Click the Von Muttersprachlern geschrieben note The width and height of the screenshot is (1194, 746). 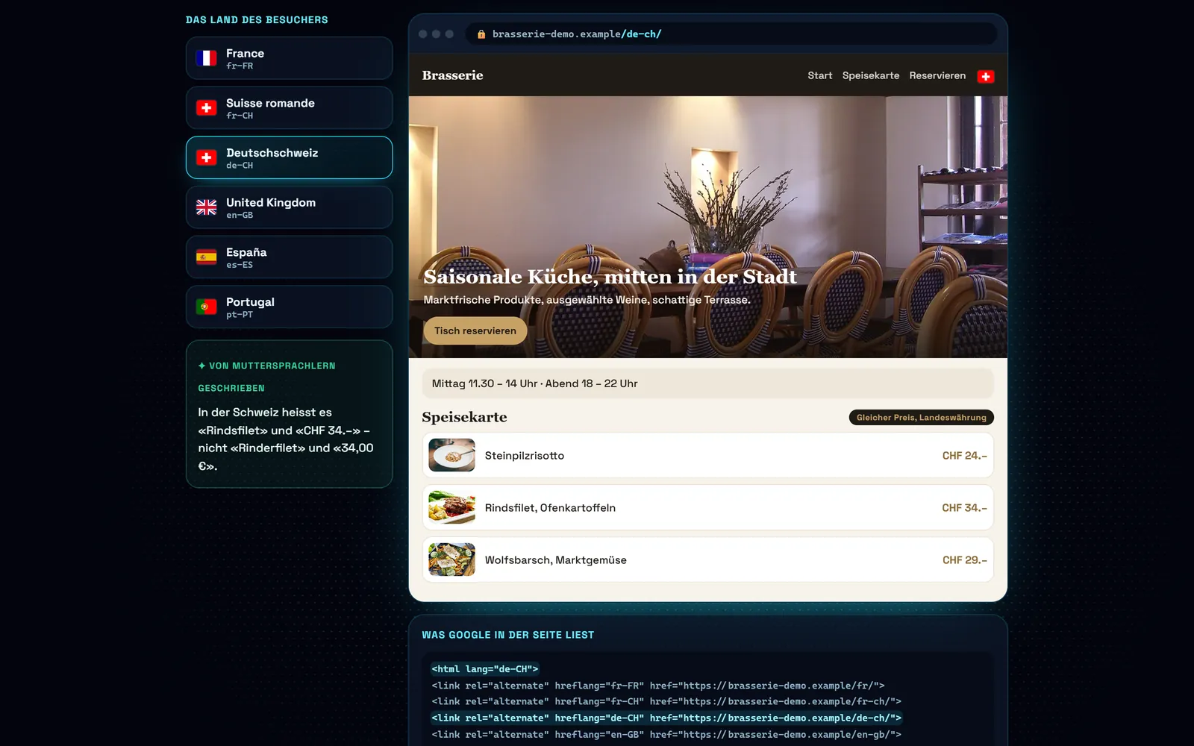(x=289, y=414)
